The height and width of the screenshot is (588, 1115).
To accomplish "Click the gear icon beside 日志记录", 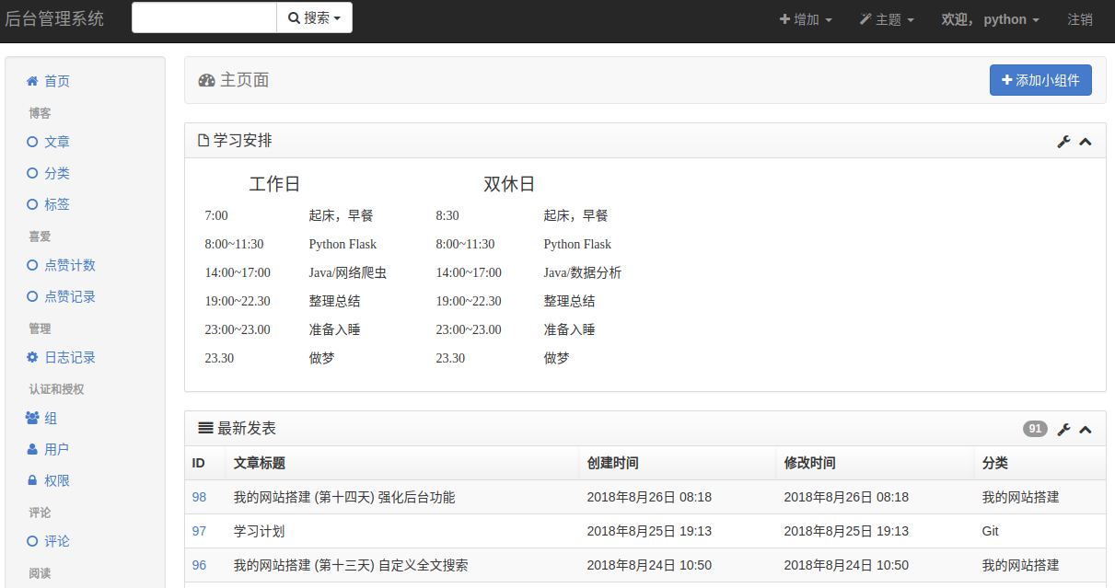I will pos(32,357).
